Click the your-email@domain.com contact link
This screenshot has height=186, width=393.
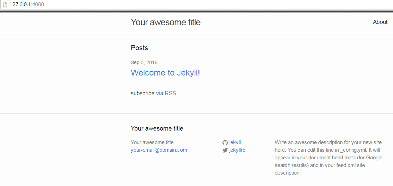click(159, 150)
